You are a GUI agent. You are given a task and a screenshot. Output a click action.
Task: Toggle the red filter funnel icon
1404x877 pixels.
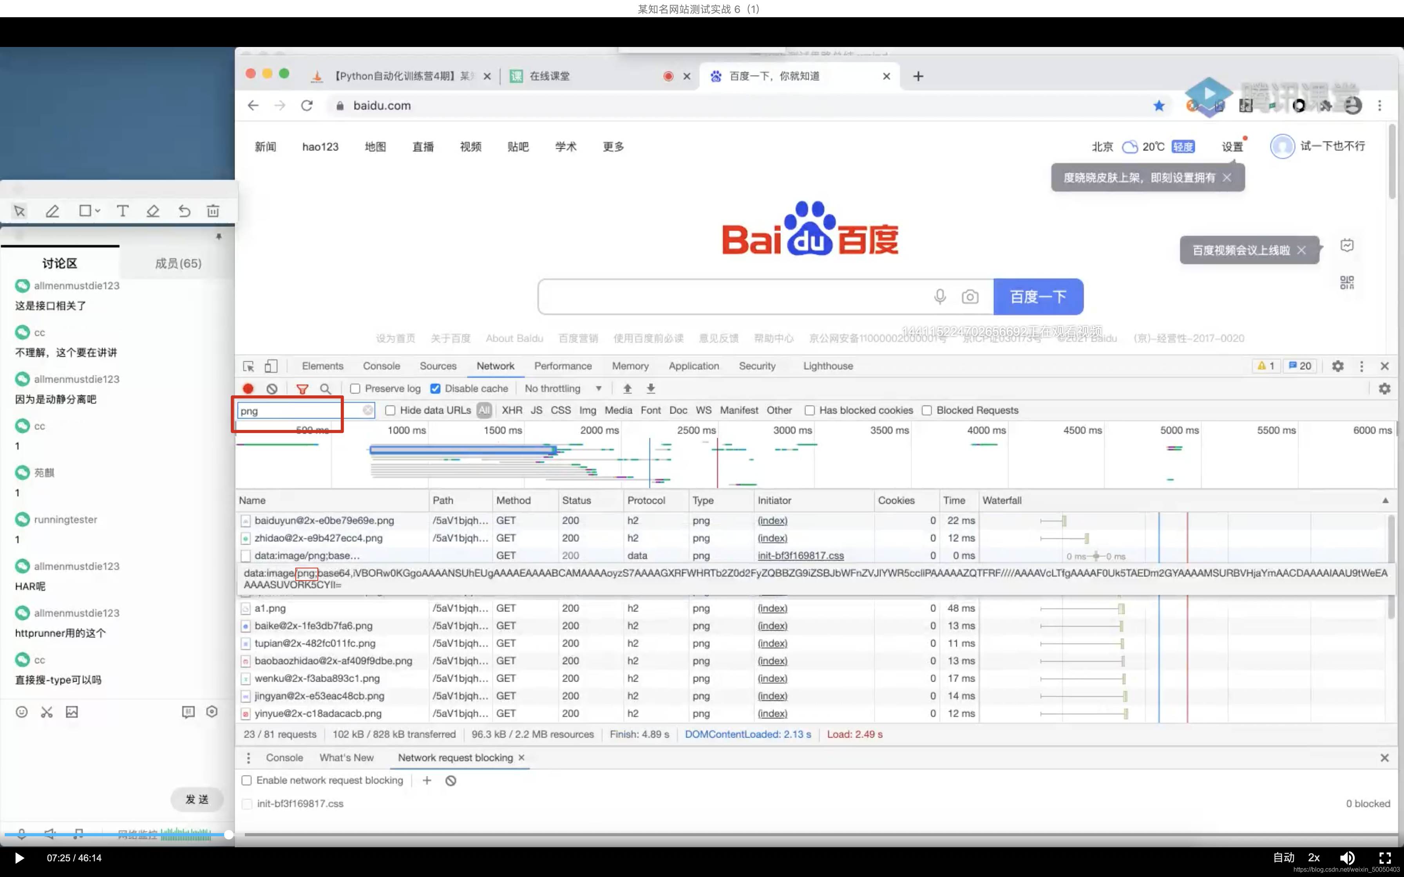(x=302, y=389)
